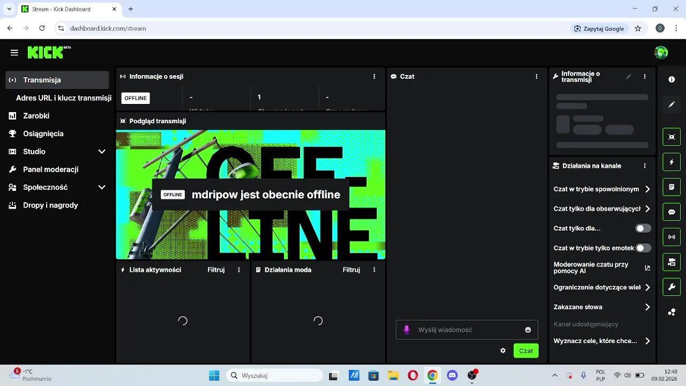Viewport: 686px width, 386px height.
Task: Click the purple microphone icon in chat
Action: [x=407, y=330]
